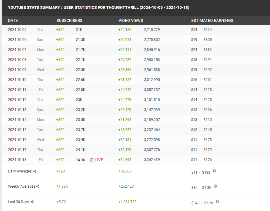The width and height of the screenshot is (270, 211).
Task: Select date 2024-10-16
Action: 17,139
